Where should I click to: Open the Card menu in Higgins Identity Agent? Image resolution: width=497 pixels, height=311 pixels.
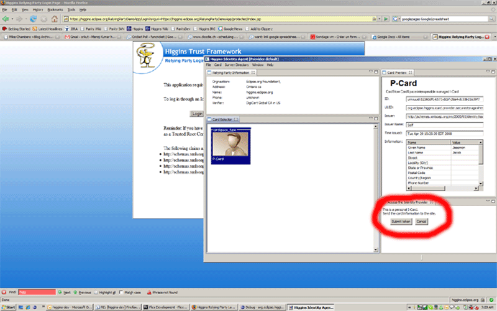218,65
